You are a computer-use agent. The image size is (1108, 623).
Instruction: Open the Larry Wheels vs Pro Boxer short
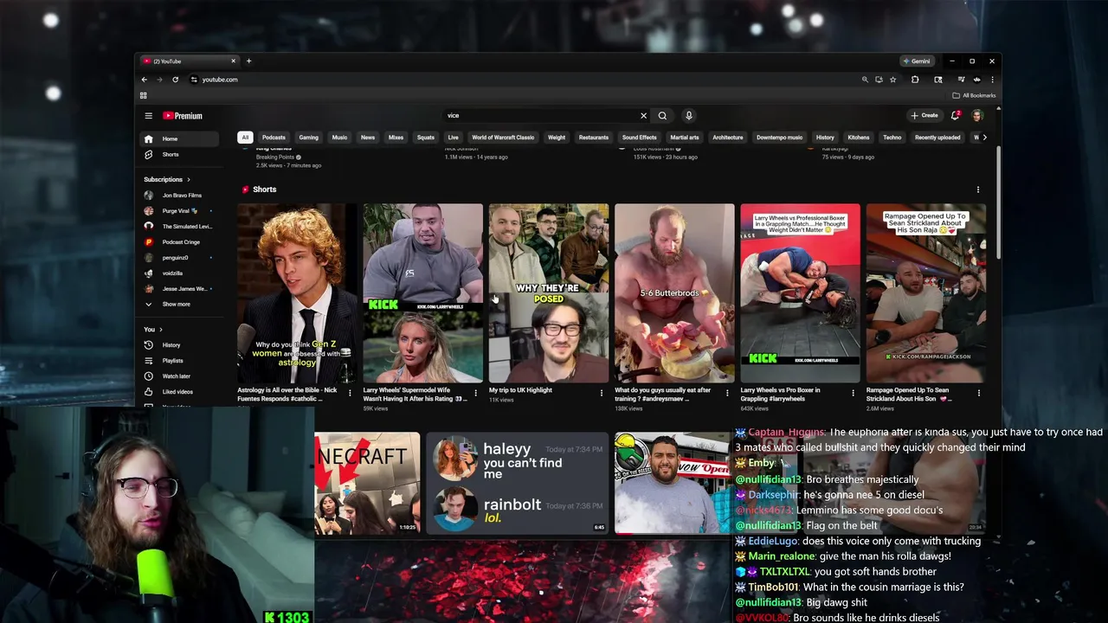click(800, 293)
